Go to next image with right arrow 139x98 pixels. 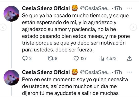point(133,27)
